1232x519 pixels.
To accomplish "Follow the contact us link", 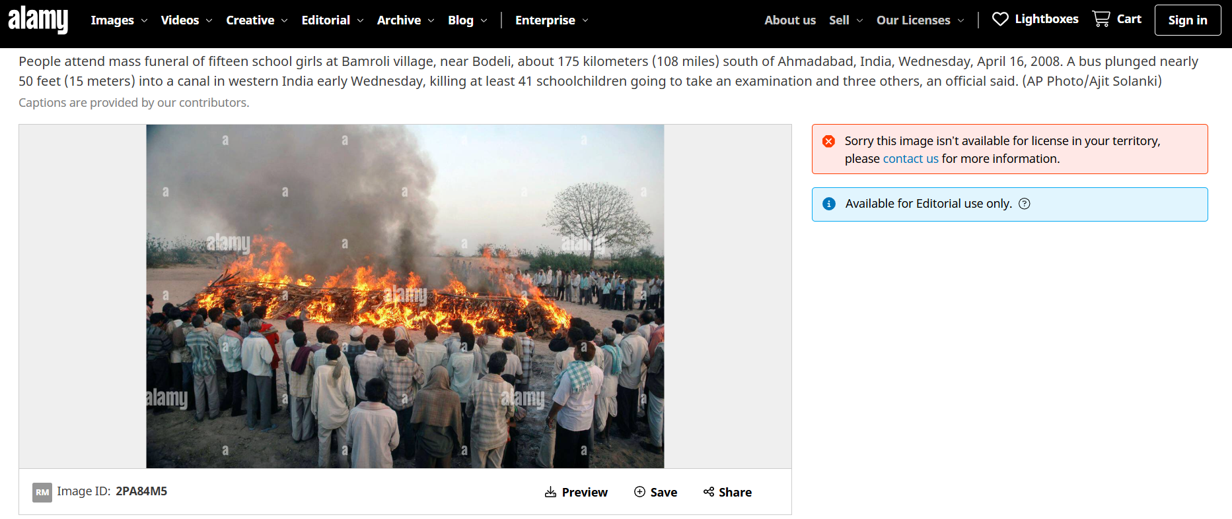I will (x=910, y=159).
